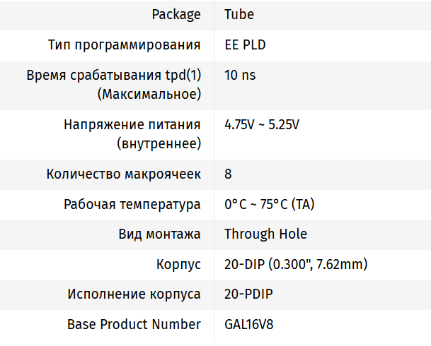
Task: Select the "4.75V ~ 5.25V" voltage value
Action: click(262, 125)
